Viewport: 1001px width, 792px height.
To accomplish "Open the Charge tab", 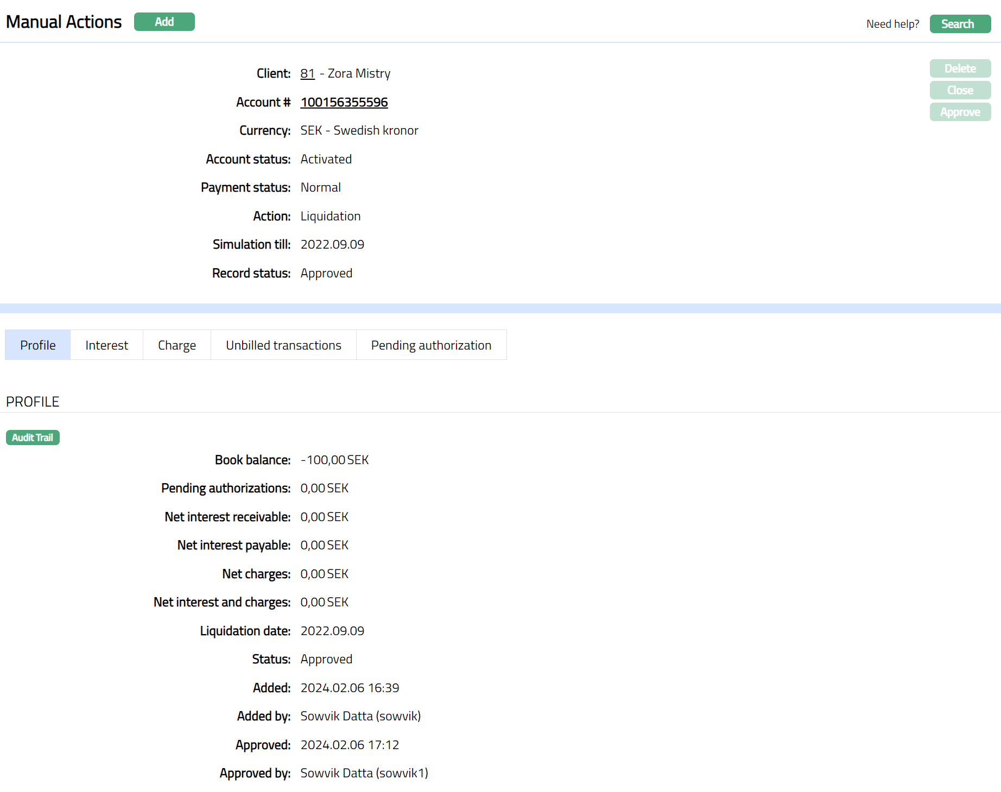I will tap(177, 345).
